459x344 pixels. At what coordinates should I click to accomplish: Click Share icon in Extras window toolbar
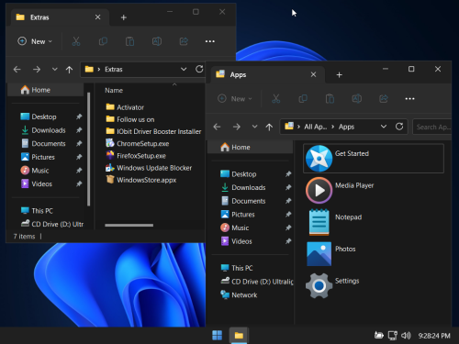pos(184,41)
